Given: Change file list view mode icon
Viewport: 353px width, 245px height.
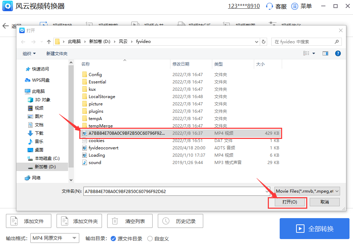Looking at the screenshot, I should pyautogui.click(x=306, y=53).
